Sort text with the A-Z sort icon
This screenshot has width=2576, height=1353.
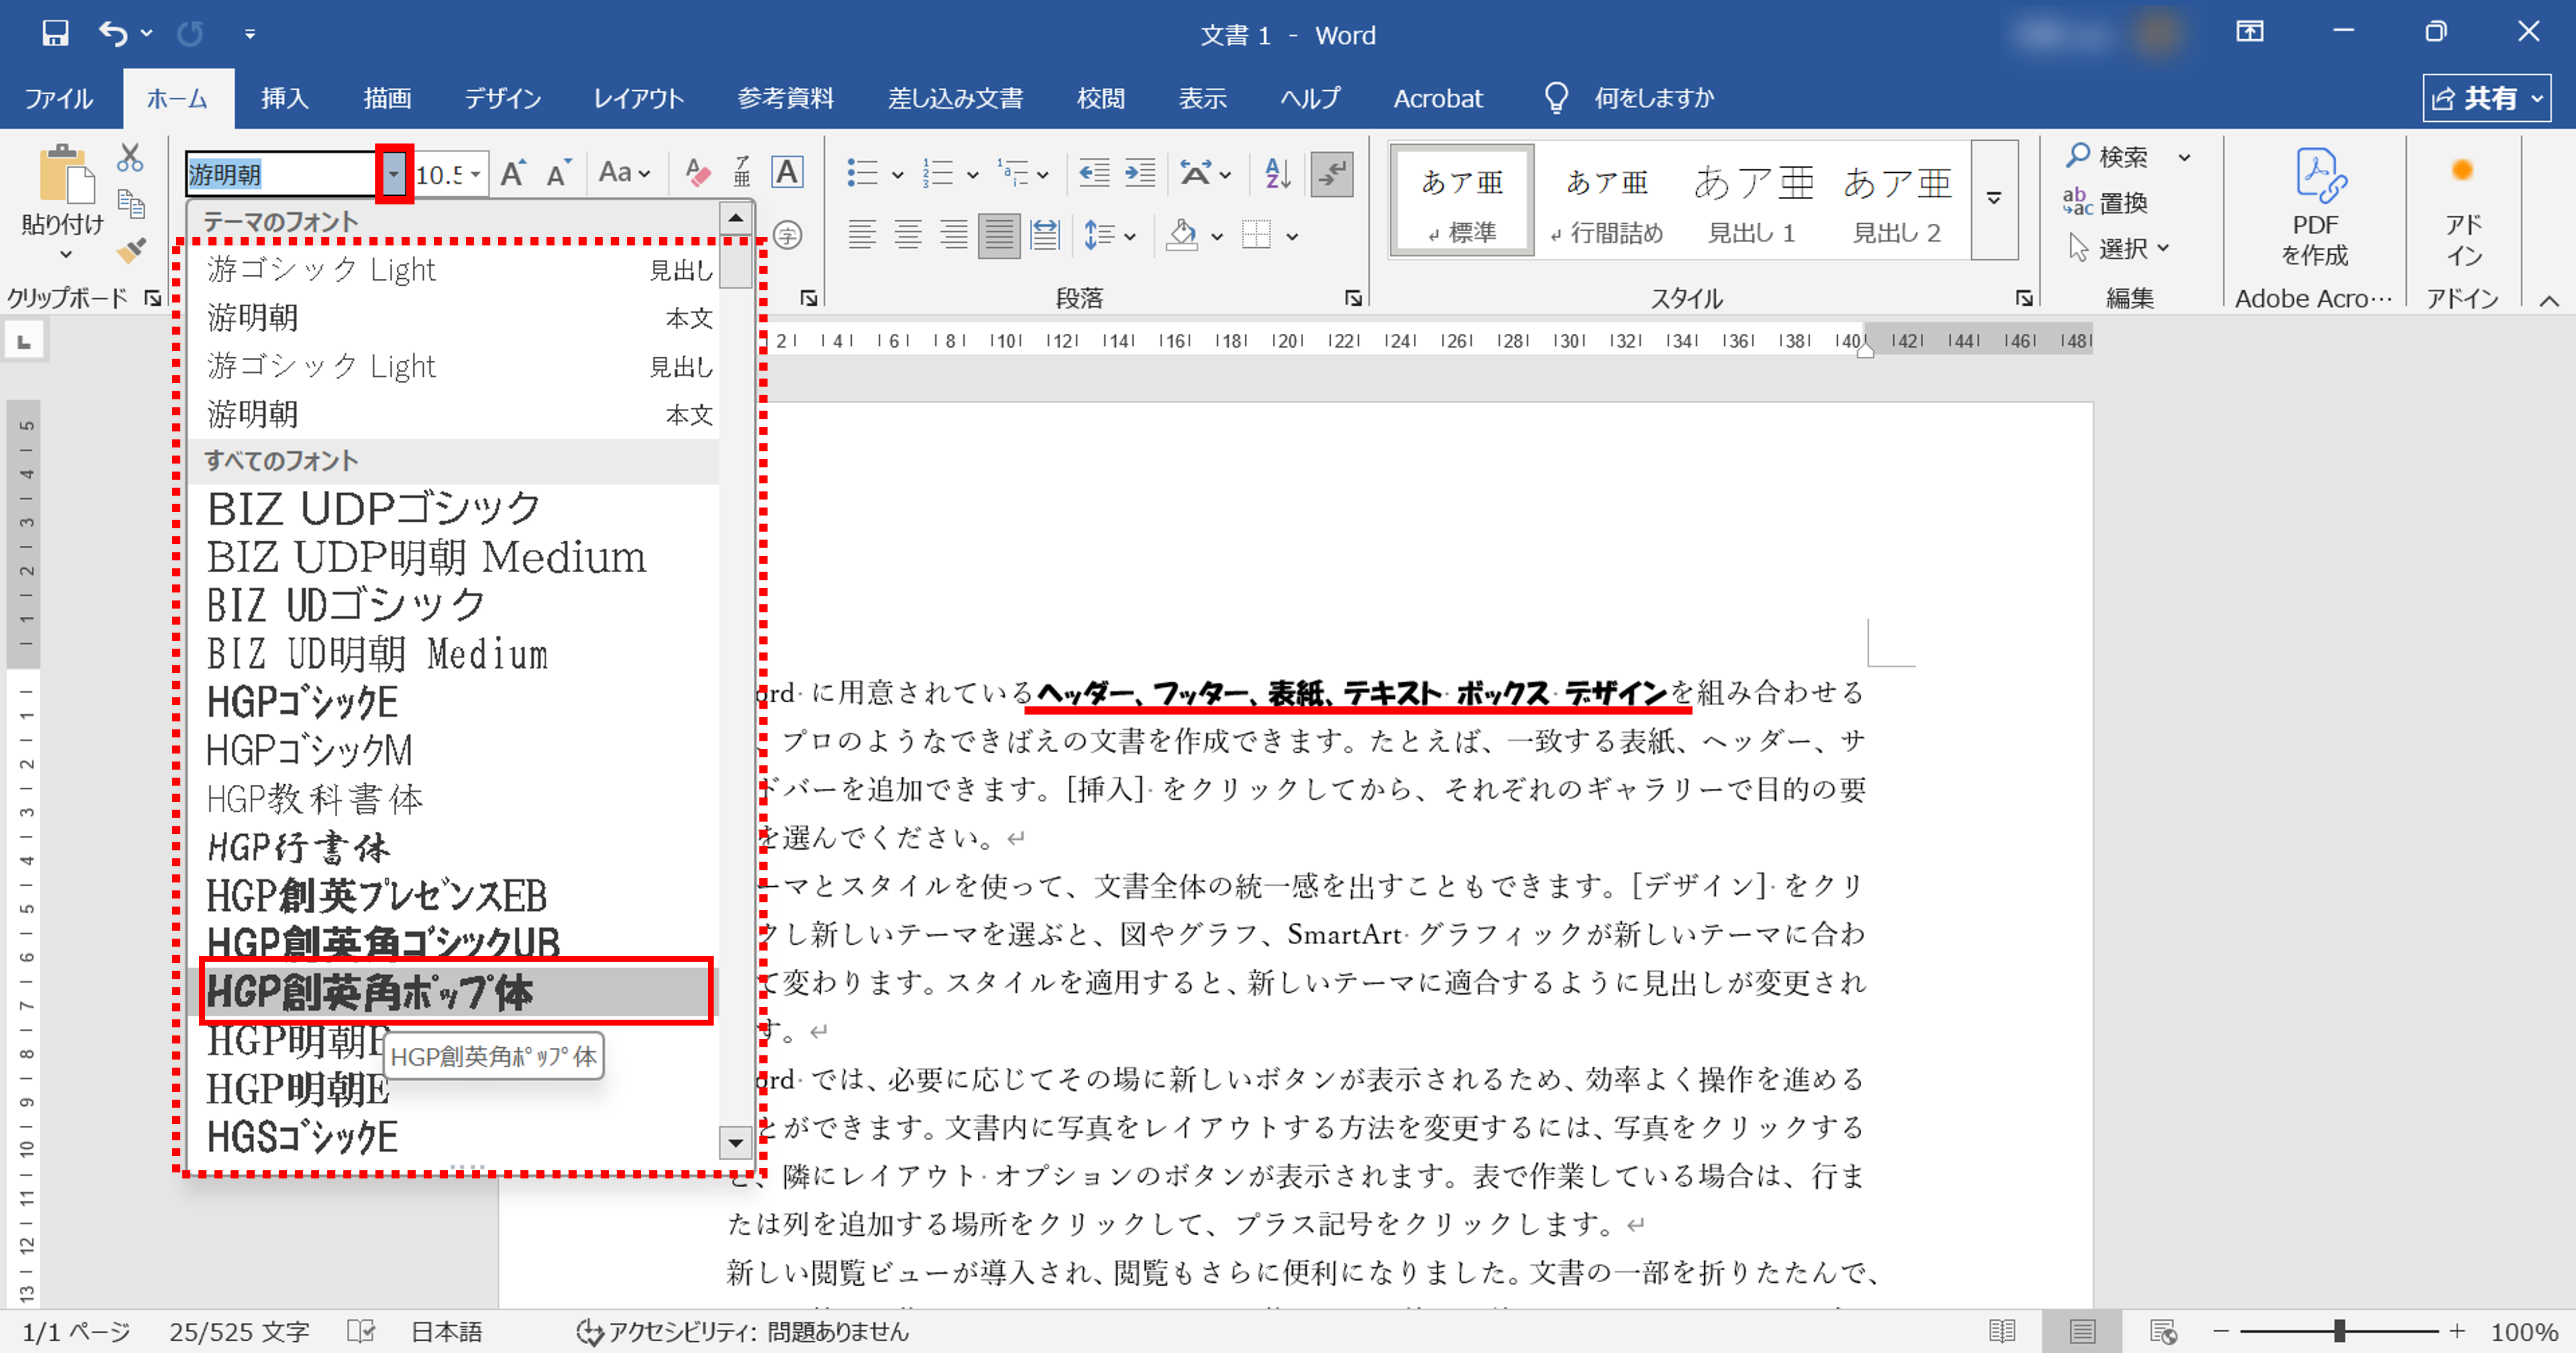coord(1277,173)
